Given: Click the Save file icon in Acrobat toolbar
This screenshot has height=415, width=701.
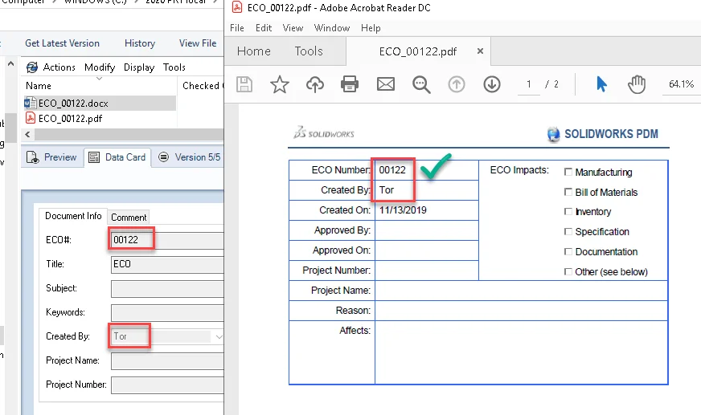Looking at the screenshot, I should [x=244, y=84].
